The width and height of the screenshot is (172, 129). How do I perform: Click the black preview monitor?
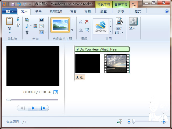coord(33,66)
